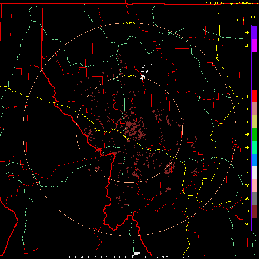Click the BI legend label

pyautogui.click(x=247, y=211)
